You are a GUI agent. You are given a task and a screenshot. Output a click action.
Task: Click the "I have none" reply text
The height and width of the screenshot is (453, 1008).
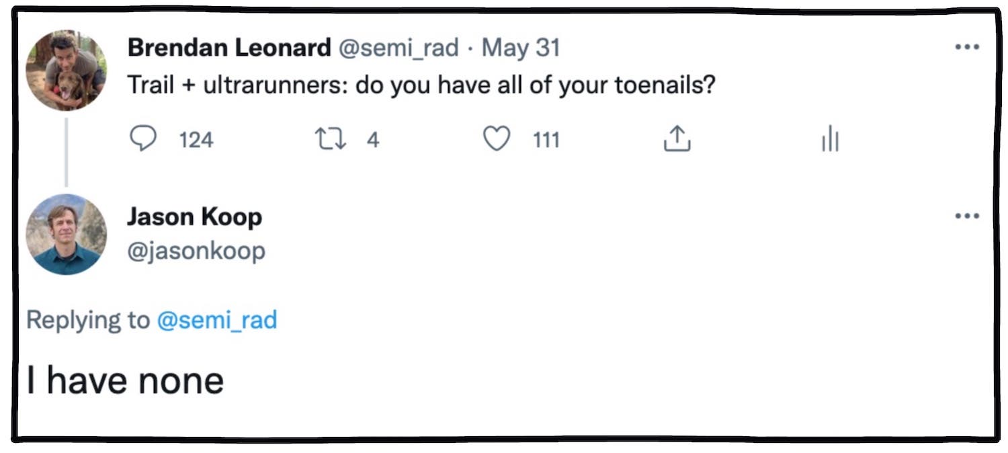(125, 380)
